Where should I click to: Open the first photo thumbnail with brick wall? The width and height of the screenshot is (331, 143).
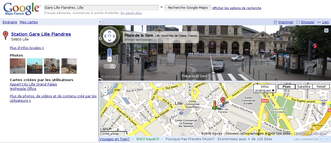pos(18,66)
